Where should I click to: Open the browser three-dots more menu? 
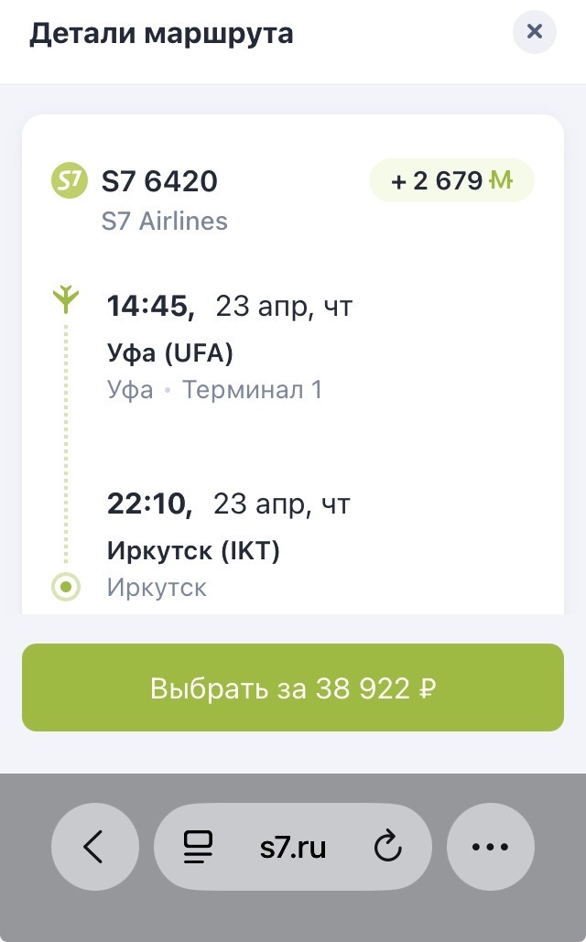[490, 848]
